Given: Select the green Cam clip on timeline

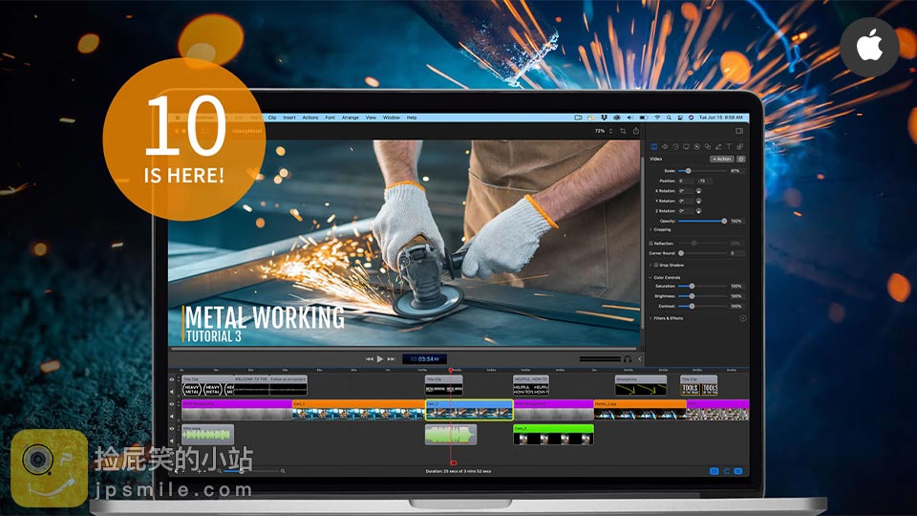Looking at the screenshot, I should coord(553,434).
